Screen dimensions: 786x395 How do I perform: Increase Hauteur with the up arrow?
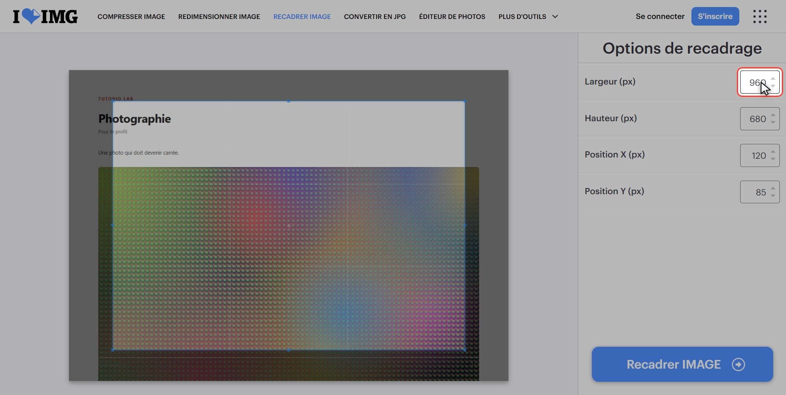pyautogui.click(x=773, y=115)
